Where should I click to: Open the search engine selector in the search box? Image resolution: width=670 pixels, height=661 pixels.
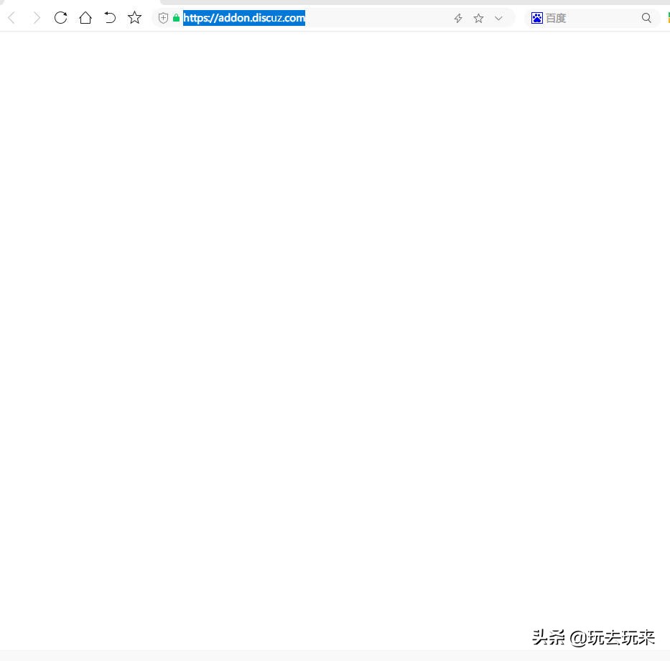click(x=536, y=17)
